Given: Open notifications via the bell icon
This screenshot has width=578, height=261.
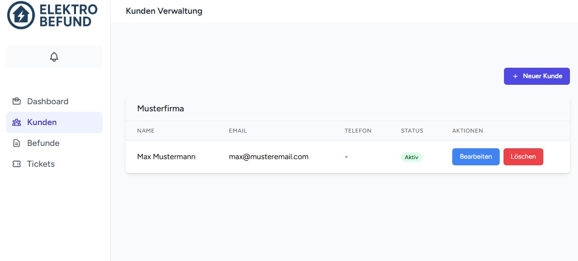Looking at the screenshot, I should [54, 57].
